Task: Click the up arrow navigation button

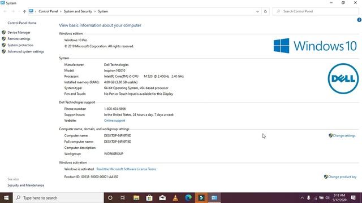Action: click(x=24, y=11)
